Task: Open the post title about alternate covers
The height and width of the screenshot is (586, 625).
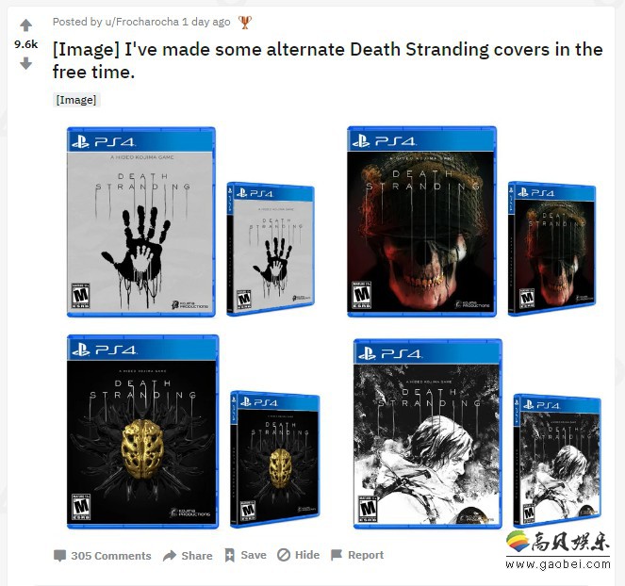Action: click(328, 60)
